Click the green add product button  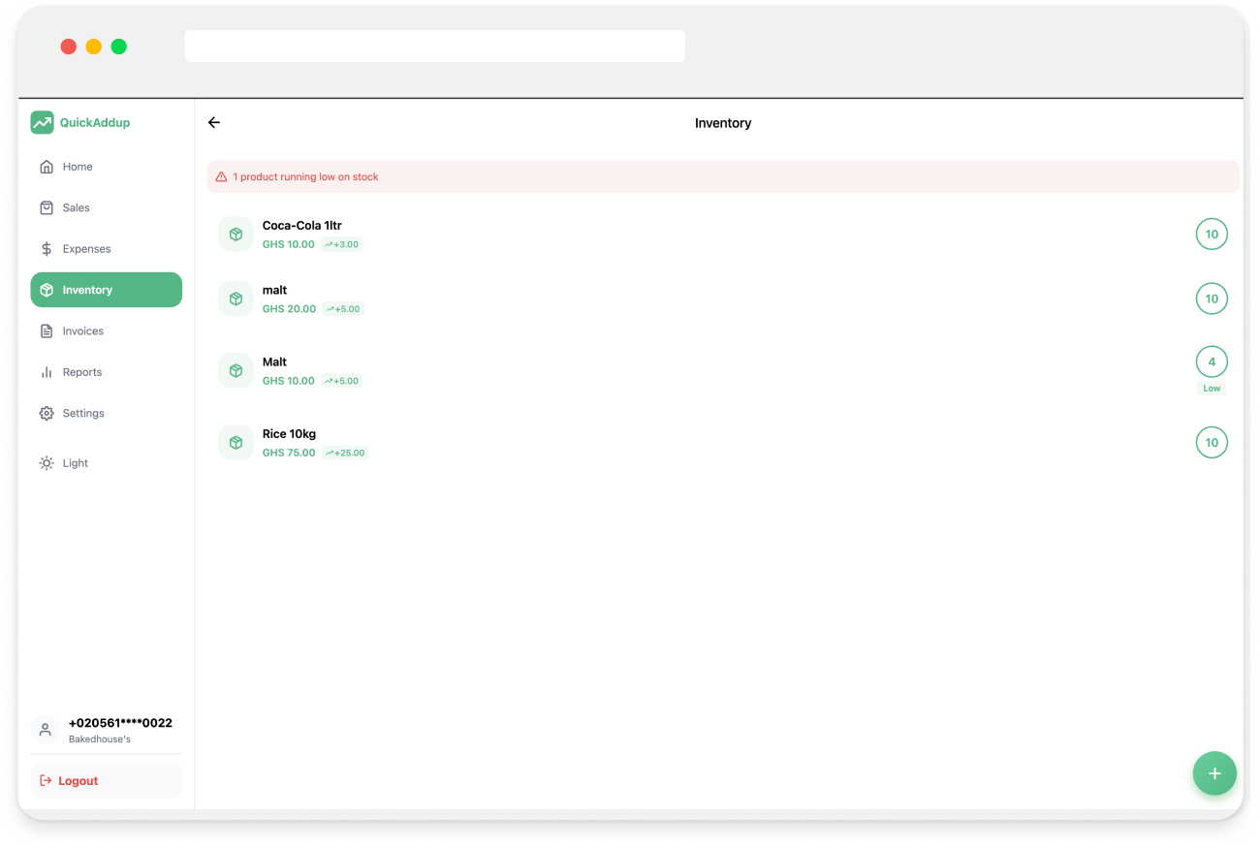pos(1214,773)
